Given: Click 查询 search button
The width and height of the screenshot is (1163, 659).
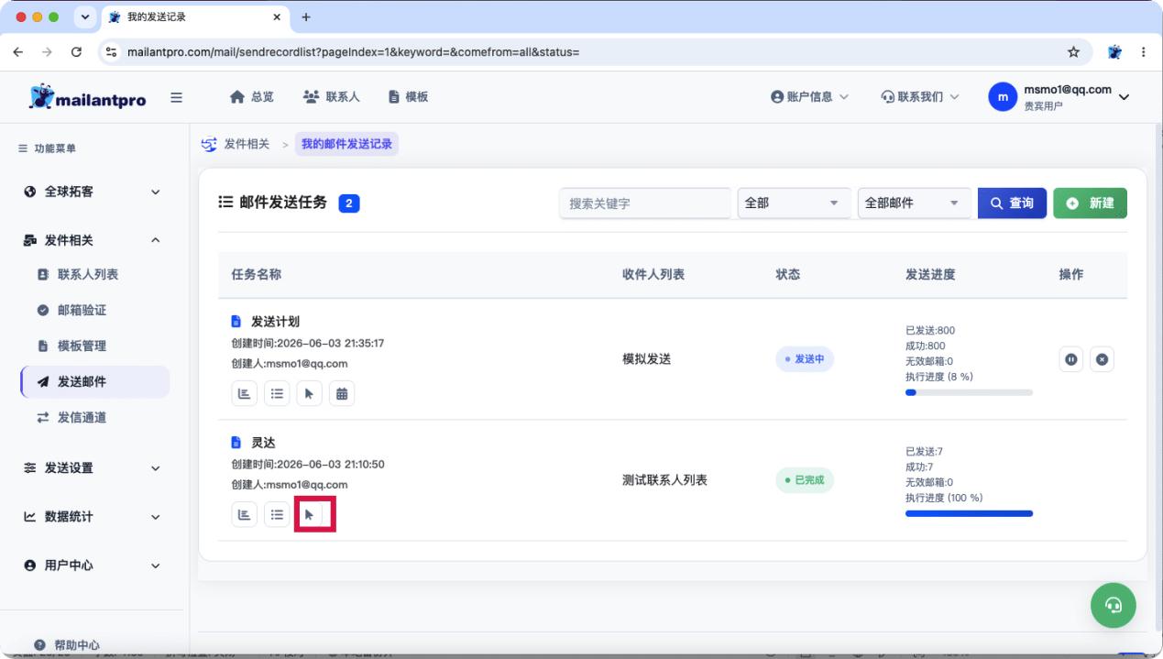Looking at the screenshot, I should tap(1012, 203).
